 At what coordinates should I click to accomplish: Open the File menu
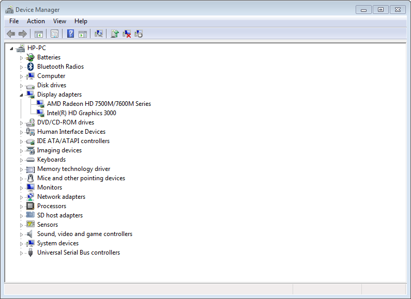[14, 21]
